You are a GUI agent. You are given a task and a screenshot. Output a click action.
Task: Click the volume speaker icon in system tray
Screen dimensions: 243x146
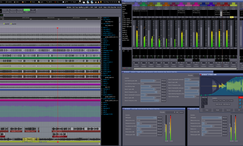(119, 2)
